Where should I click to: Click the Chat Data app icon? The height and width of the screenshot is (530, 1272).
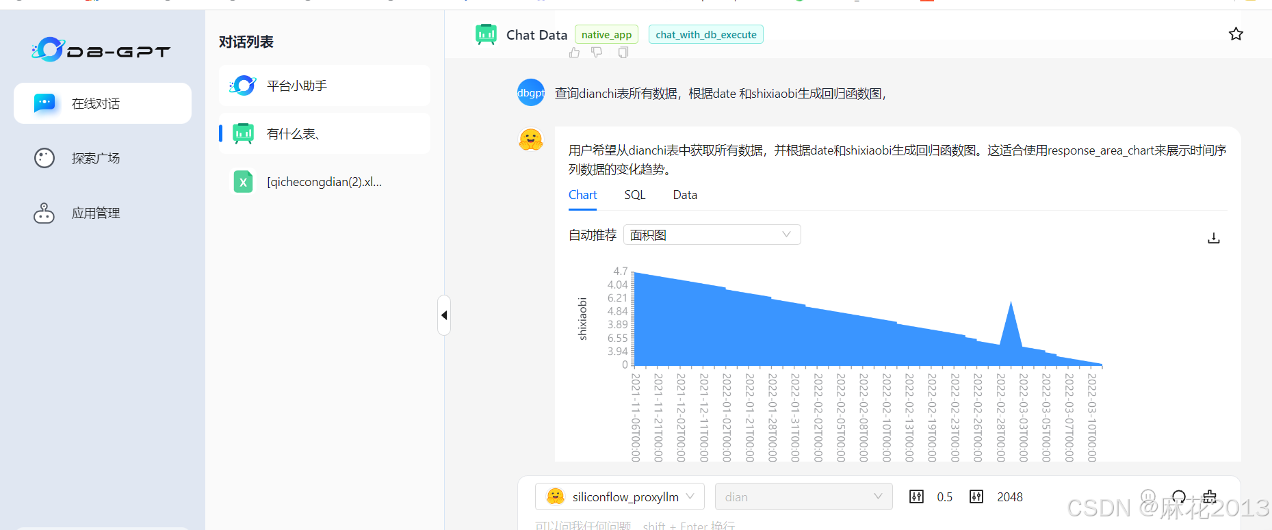486,34
